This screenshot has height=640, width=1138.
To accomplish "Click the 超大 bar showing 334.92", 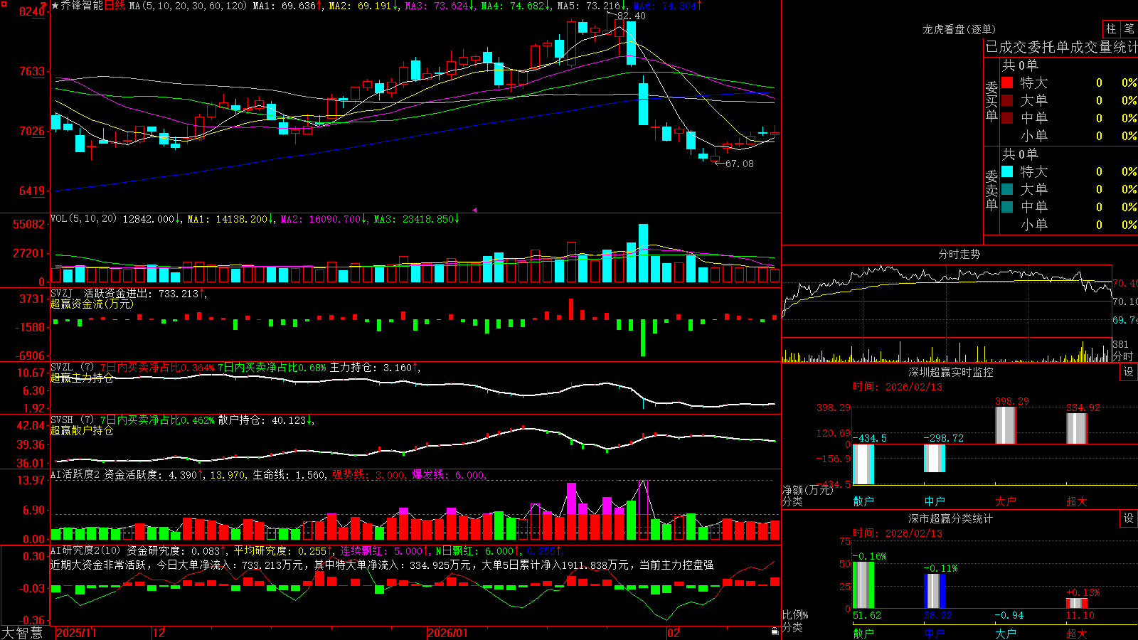I will (1077, 428).
